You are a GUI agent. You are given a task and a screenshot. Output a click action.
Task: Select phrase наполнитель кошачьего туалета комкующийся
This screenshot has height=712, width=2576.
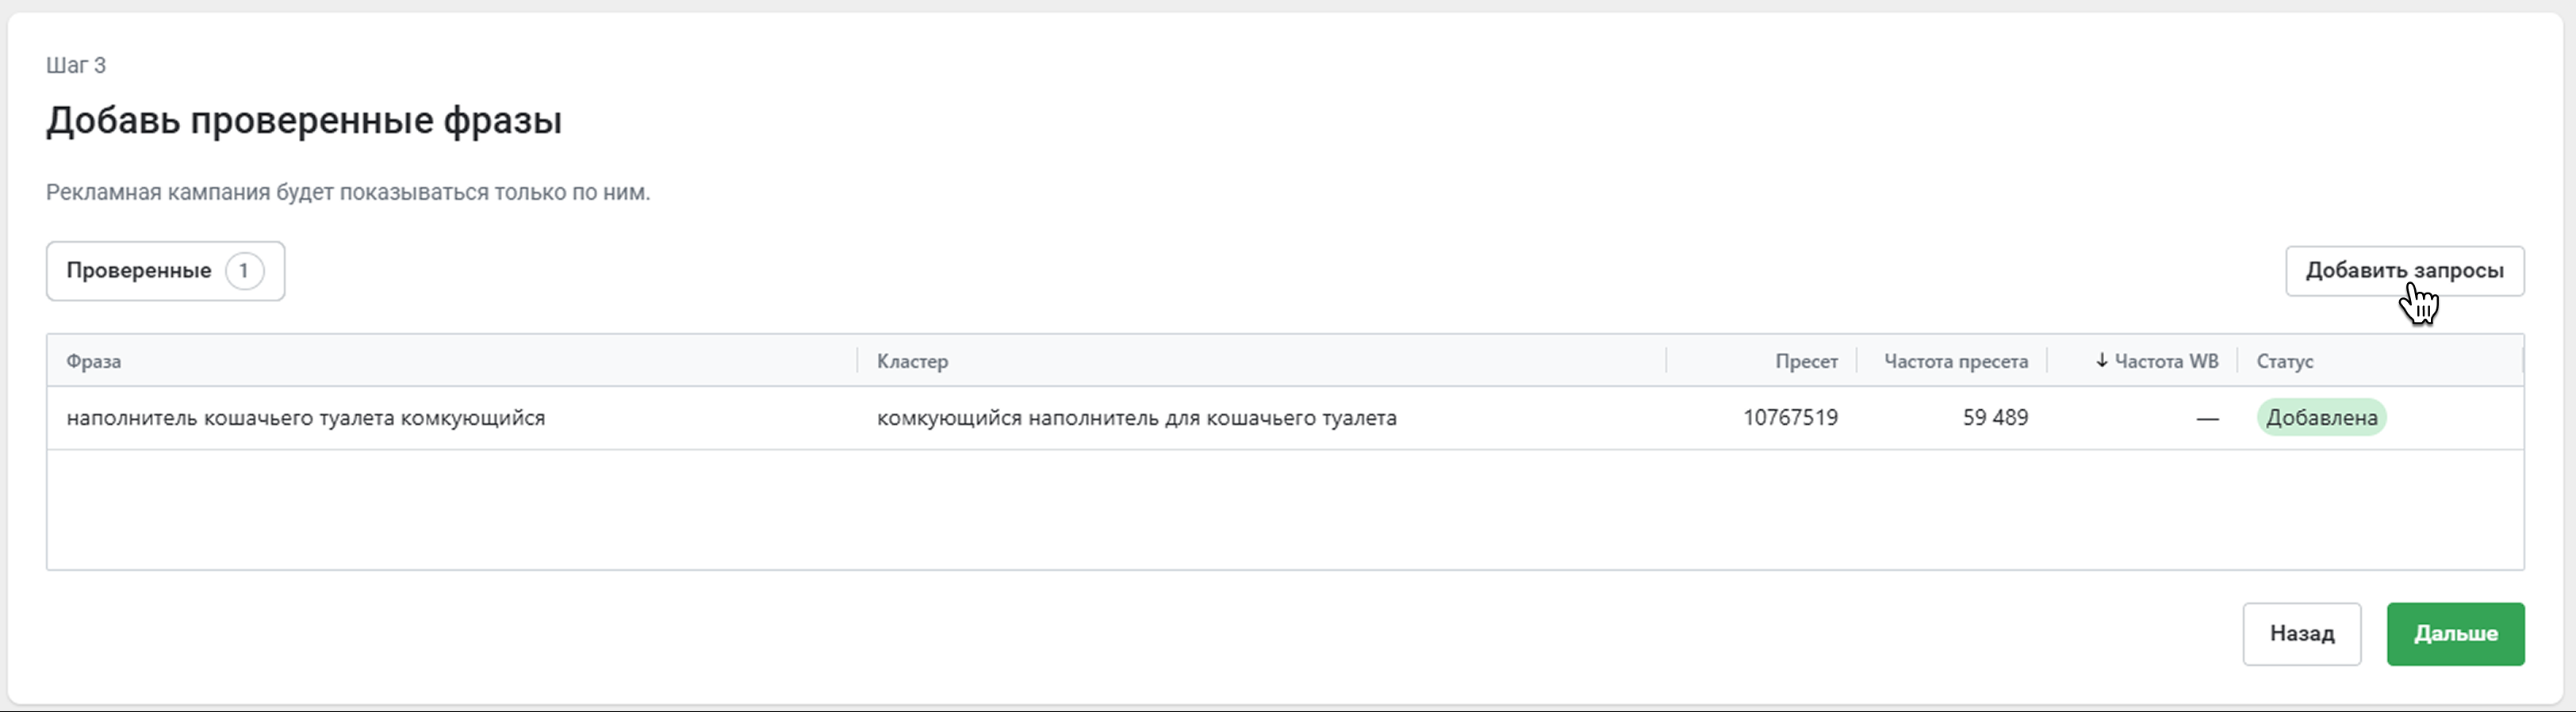[x=306, y=418]
